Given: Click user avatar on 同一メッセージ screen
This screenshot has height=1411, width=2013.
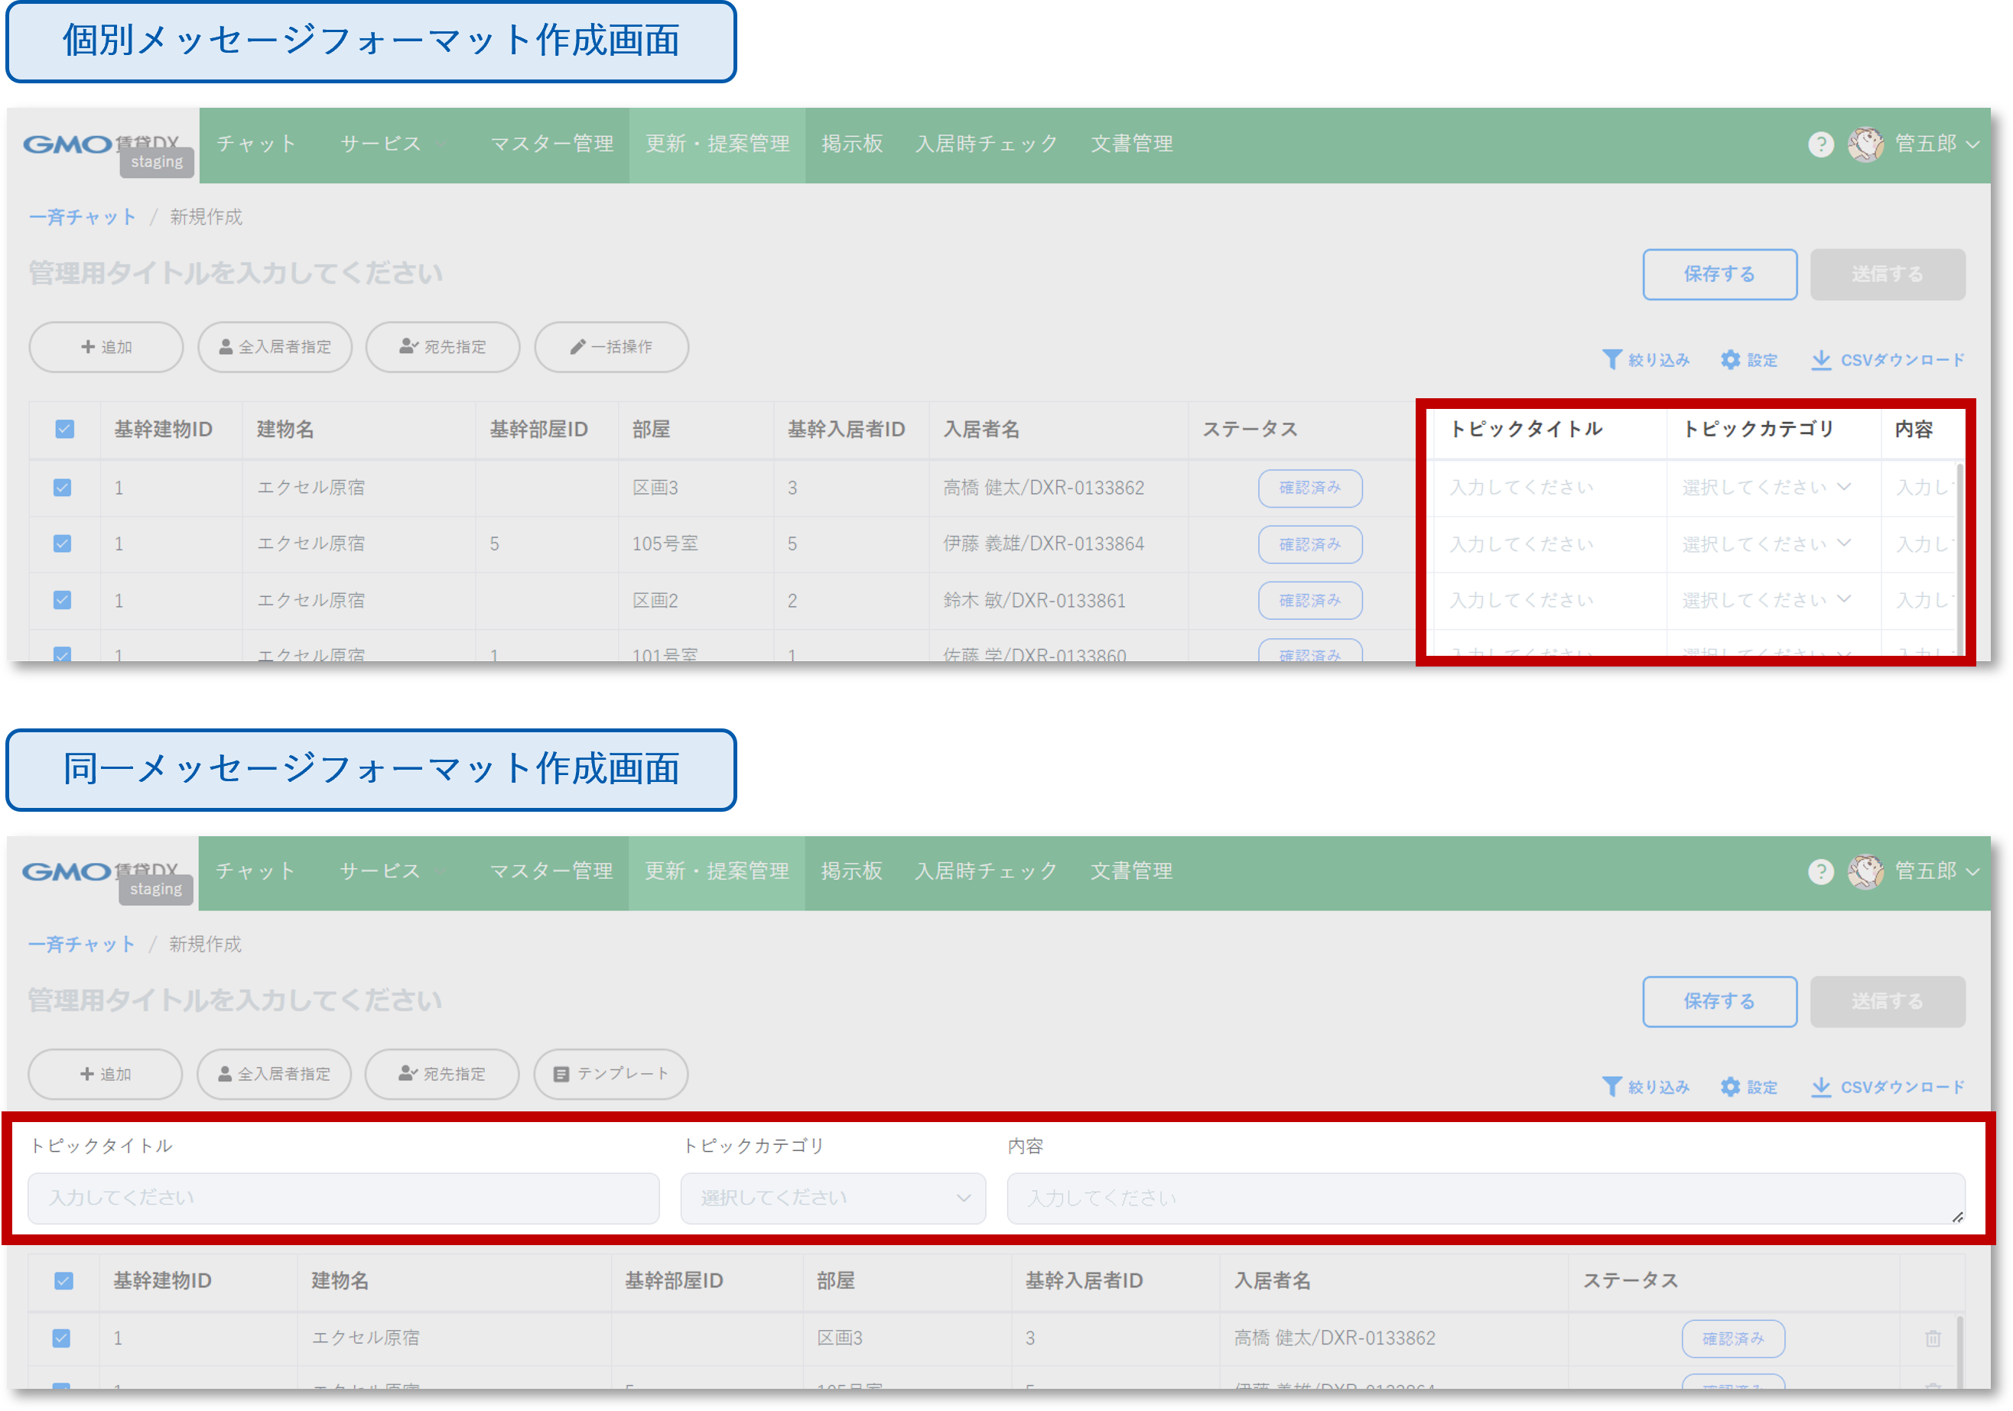Looking at the screenshot, I should coord(1865,872).
